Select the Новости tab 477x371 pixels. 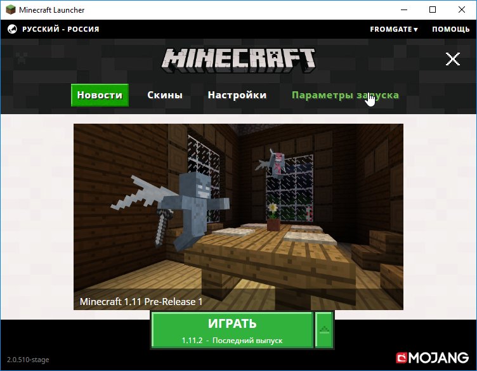pyautogui.click(x=100, y=95)
